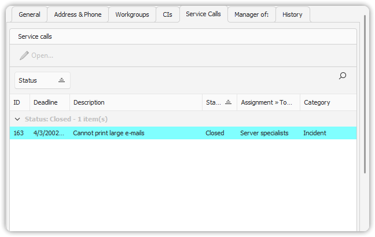Open the Address & Phone tab
Screen dimensions: 375x237
78,14
